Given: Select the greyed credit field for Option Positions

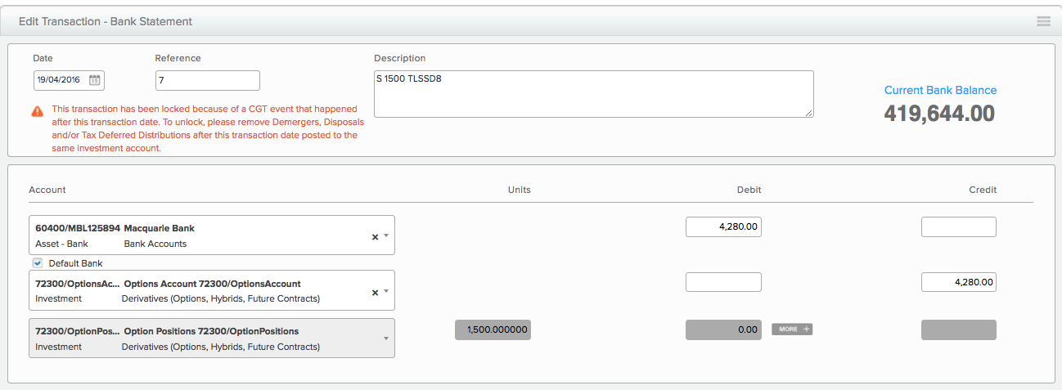Looking at the screenshot, I should [959, 329].
